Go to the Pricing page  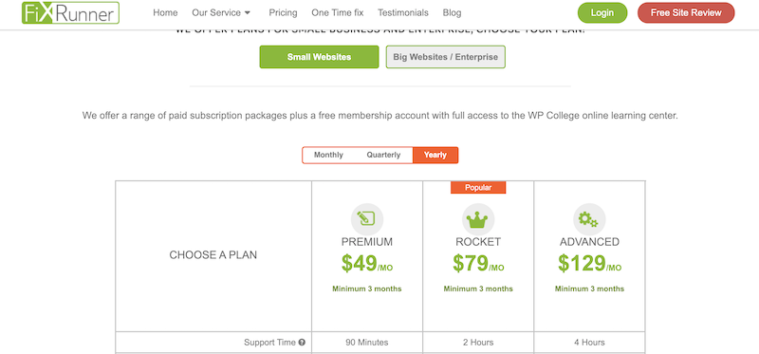[283, 12]
